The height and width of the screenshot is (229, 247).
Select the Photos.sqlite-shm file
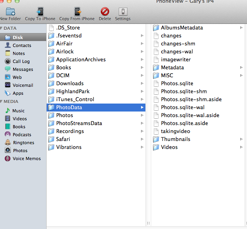click(198, 91)
